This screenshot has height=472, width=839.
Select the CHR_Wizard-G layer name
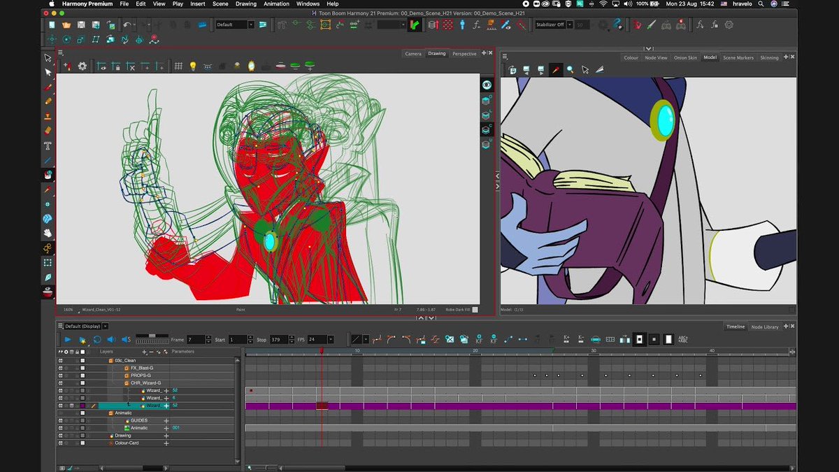[145, 383]
